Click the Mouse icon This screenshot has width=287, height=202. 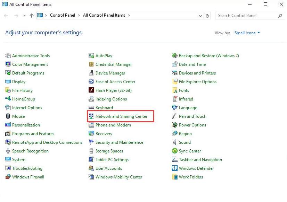tap(8, 116)
